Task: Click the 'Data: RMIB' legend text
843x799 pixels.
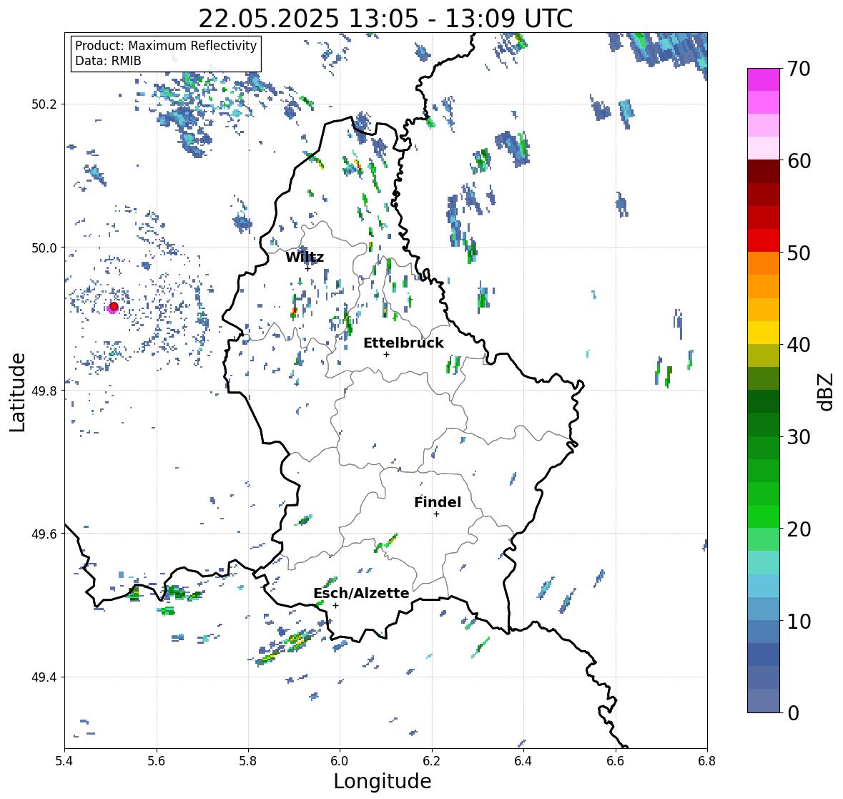Action: (x=108, y=61)
